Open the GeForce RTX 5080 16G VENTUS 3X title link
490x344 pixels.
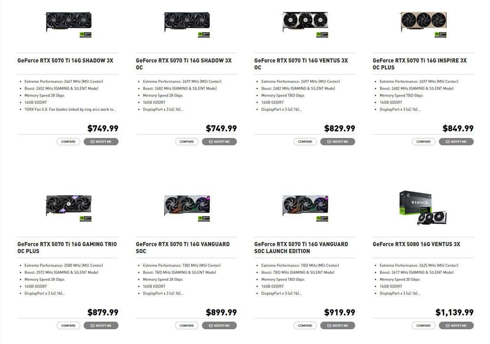point(416,245)
